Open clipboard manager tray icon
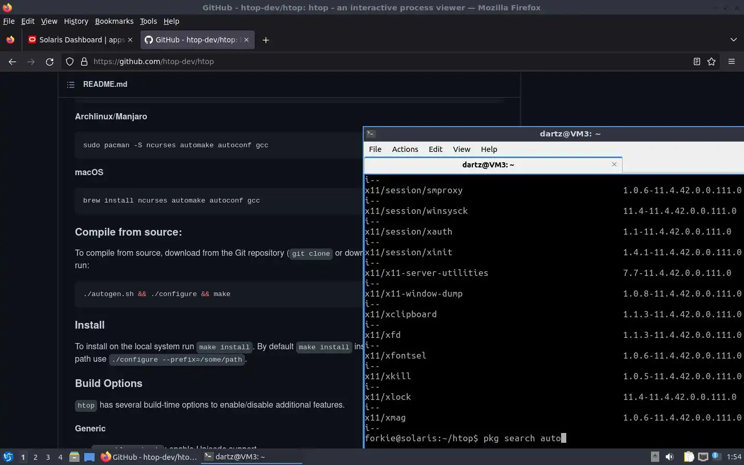This screenshot has width=744, height=465. 689,457
